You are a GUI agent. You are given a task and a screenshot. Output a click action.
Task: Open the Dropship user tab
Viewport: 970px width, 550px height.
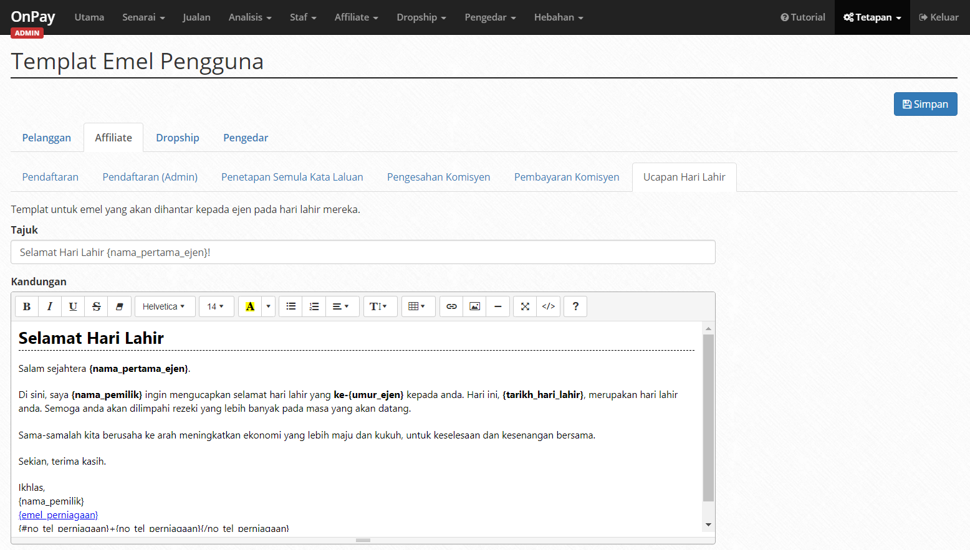point(178,138)
